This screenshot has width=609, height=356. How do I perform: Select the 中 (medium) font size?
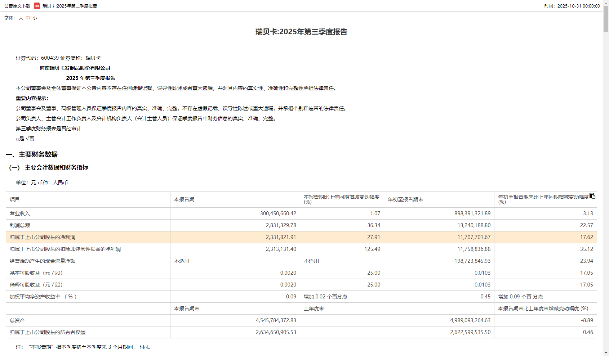tap(28, 18)
